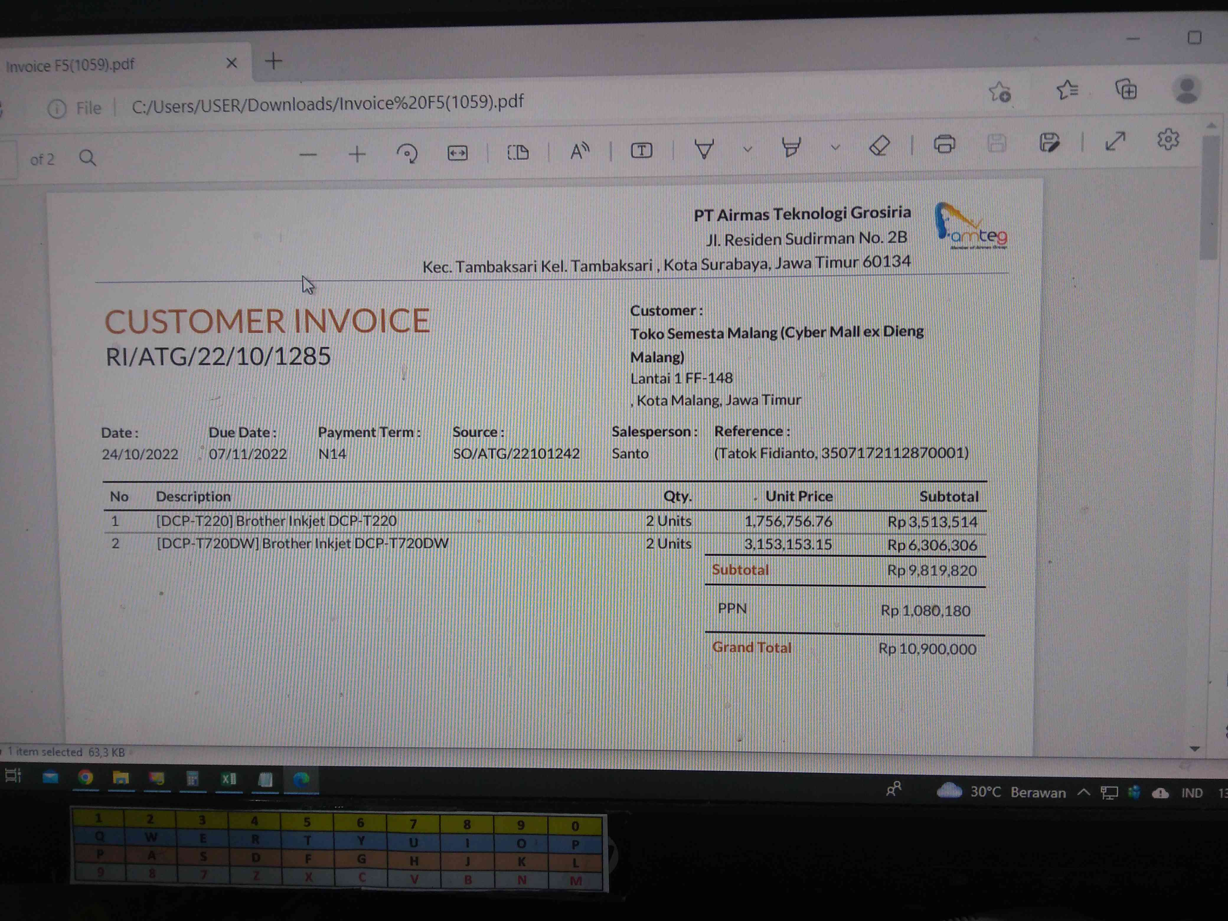Click the scrollbar down arrow

1195,749
